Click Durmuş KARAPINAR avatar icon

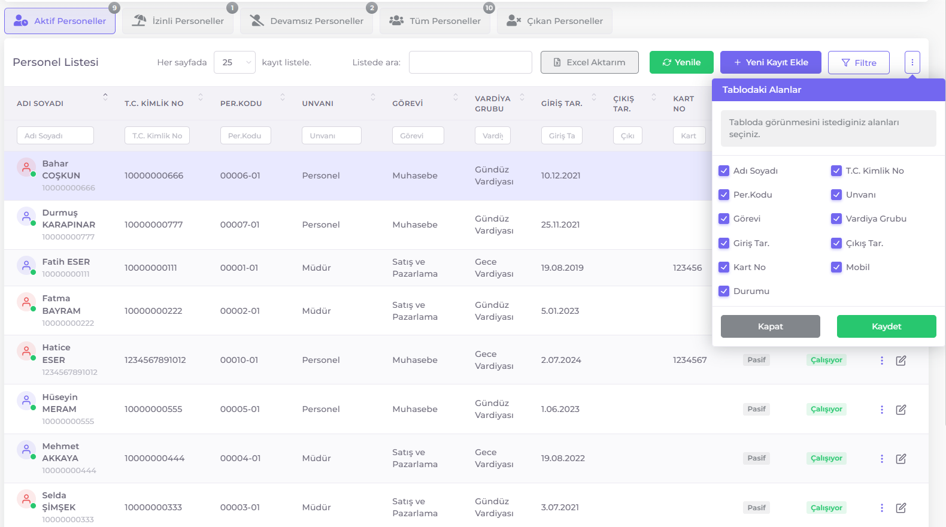[26, 216]
